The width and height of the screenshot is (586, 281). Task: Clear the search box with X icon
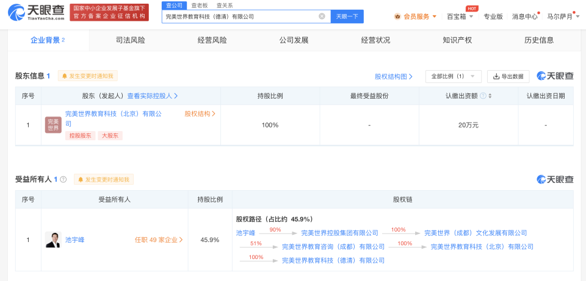[x=322, y=16]
